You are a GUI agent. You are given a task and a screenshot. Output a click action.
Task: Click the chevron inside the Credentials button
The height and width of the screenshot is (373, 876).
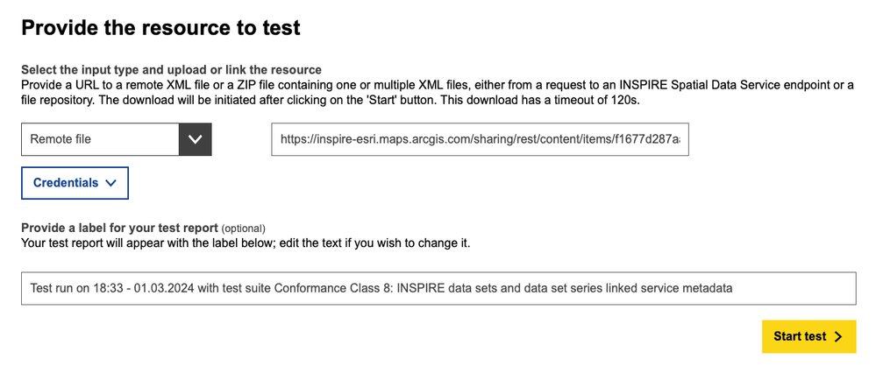coord(110,184)
